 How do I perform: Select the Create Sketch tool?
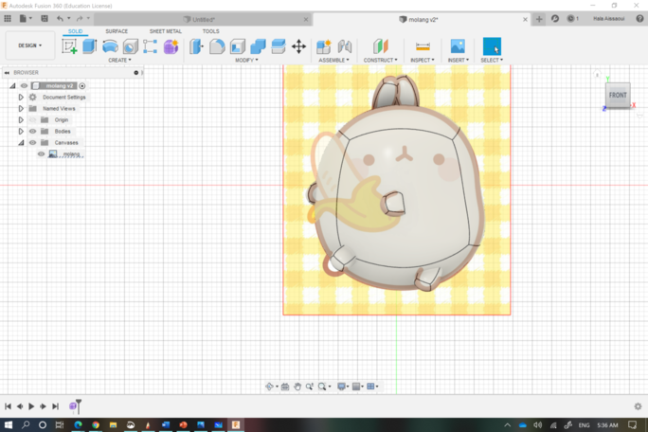[x=70, y=46]
